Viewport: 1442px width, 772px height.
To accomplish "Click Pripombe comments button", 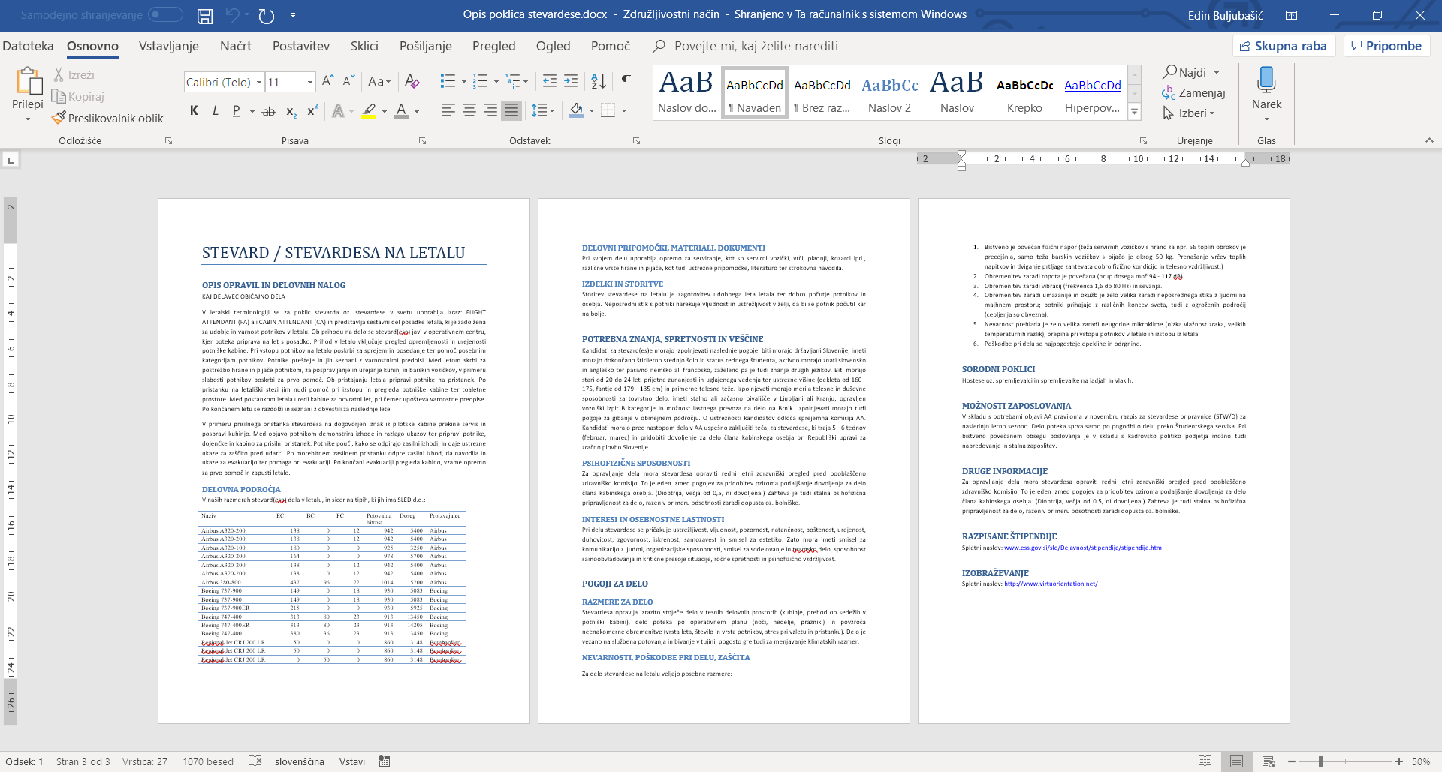I will coord(1386,46).
